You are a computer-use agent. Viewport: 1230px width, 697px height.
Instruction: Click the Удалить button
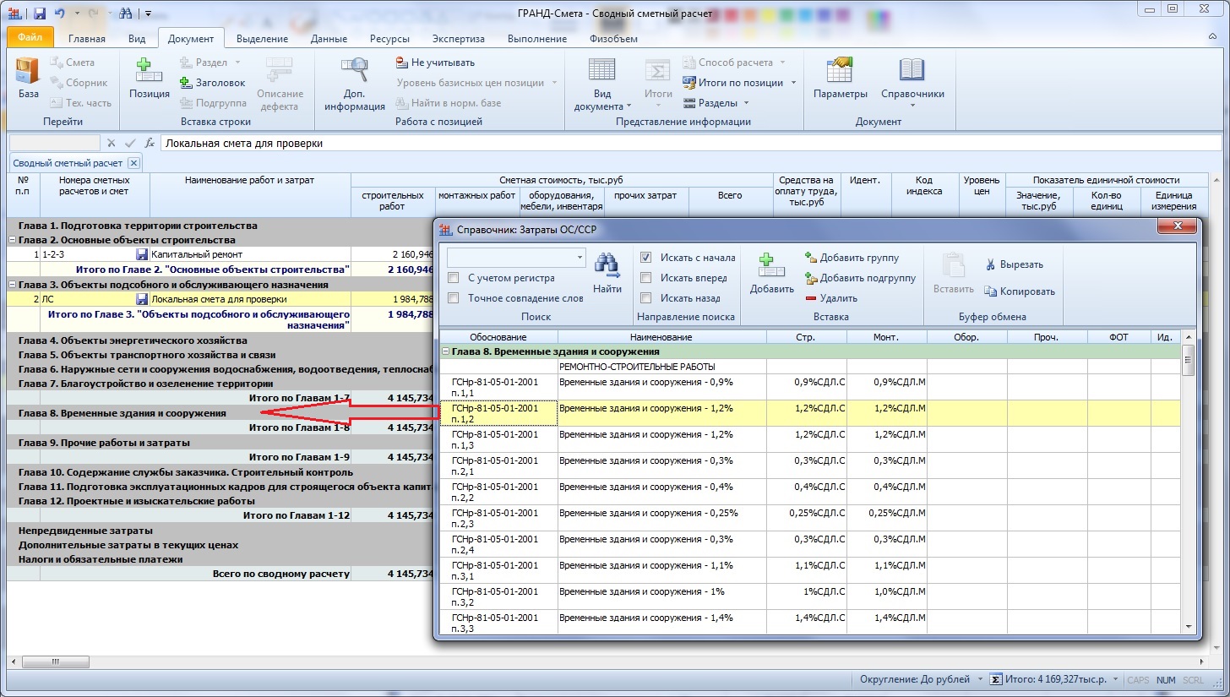click(x=831, y=298)
